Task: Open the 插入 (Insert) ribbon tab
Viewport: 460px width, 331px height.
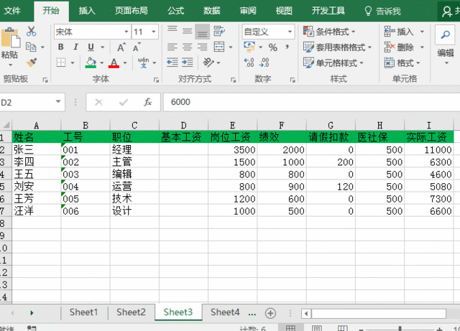Action: click(x=87, y=11)
